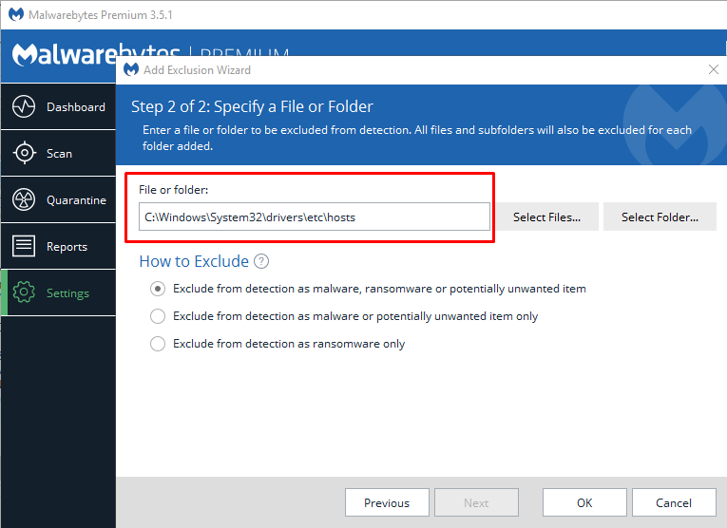Image resolution: width=727 pixels, height=528 pixels.
Task: Cancel the exclusion wizard
Action: point(674,502)
